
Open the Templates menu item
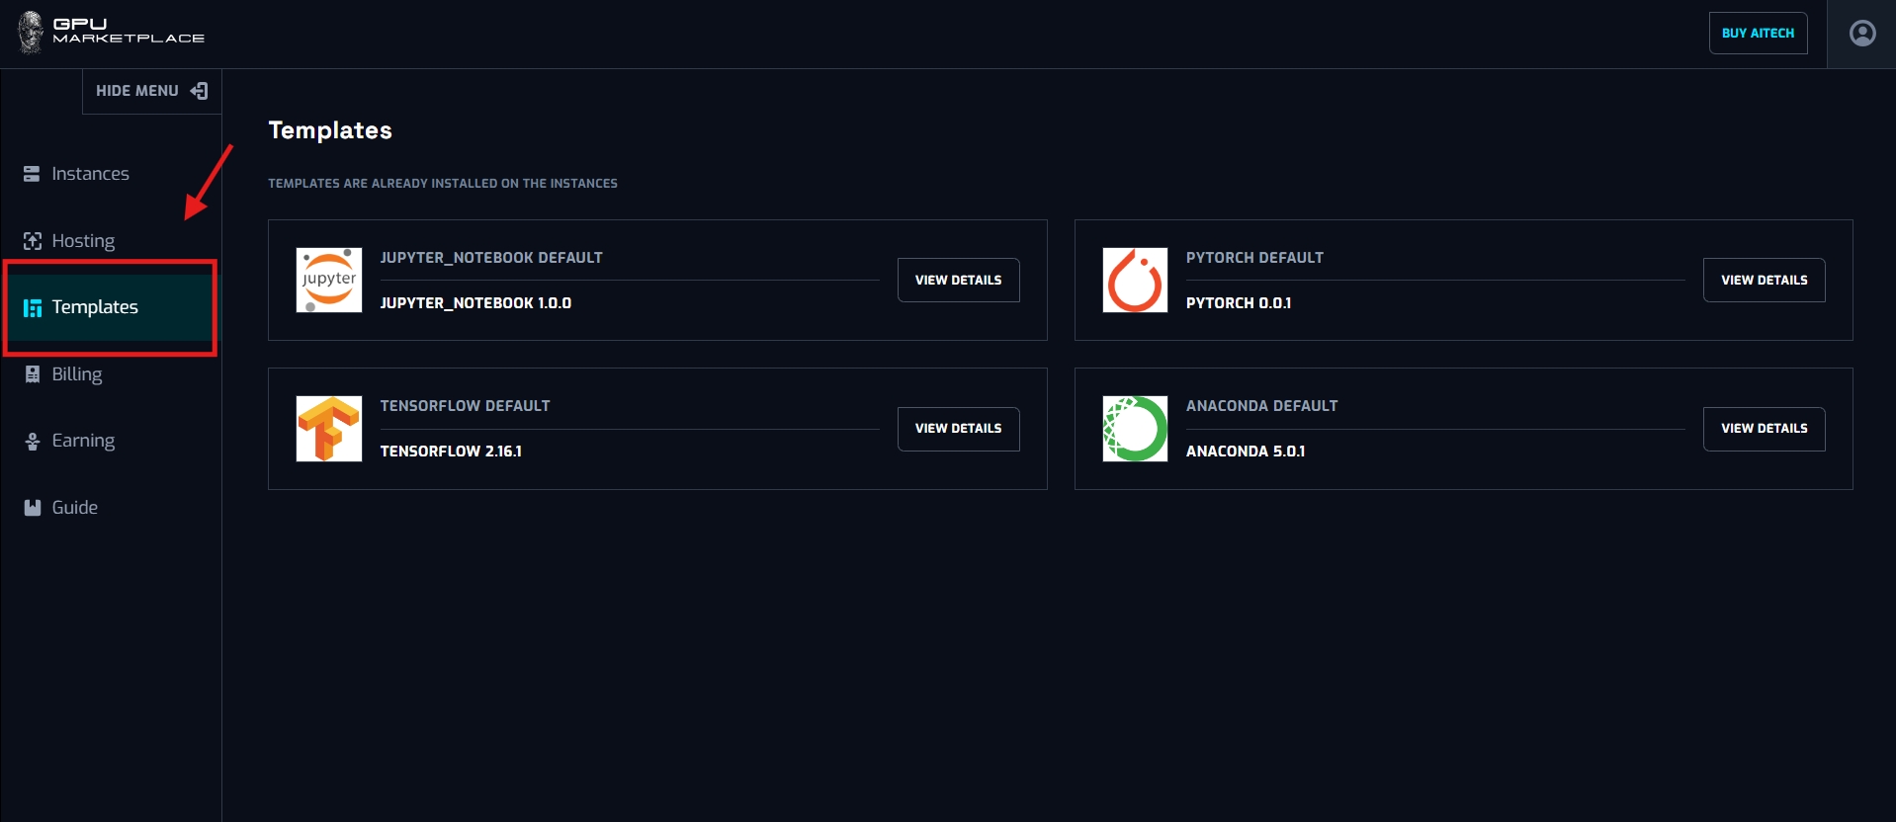pyautogui.click(x=95, y=307)
